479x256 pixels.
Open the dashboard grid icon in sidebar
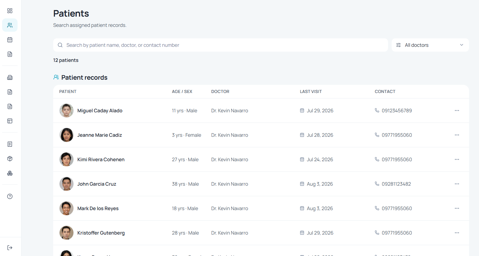(10, 11)
